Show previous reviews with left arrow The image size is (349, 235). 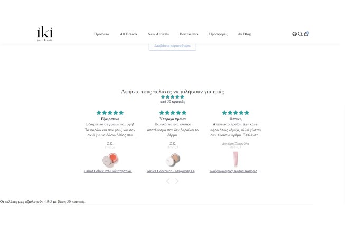(x=168, y=181)
